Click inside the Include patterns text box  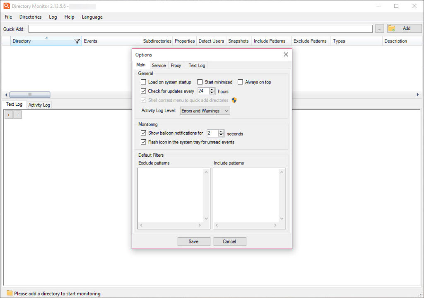(x=246, y=195)
